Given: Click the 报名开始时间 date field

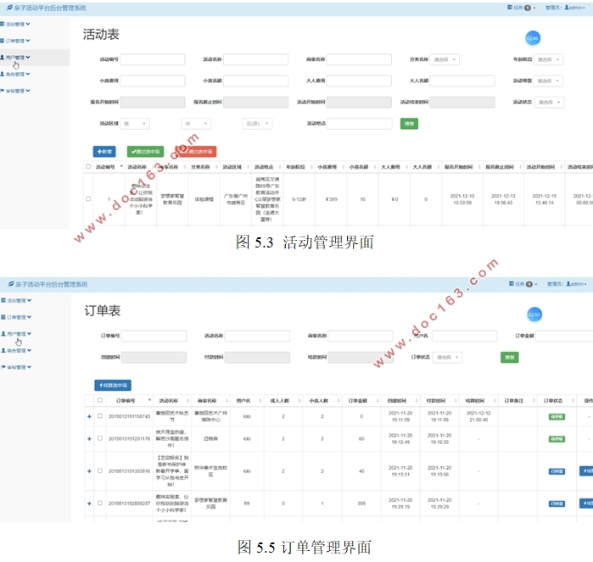Looking at the screenshot, I should pyautogui.click(x=153, y=102).
